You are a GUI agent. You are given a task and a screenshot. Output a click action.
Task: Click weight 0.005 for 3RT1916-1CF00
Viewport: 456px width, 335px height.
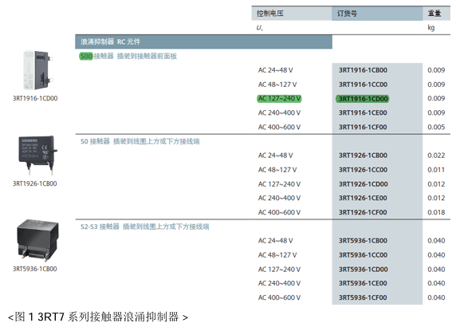[x=436, y=127]
